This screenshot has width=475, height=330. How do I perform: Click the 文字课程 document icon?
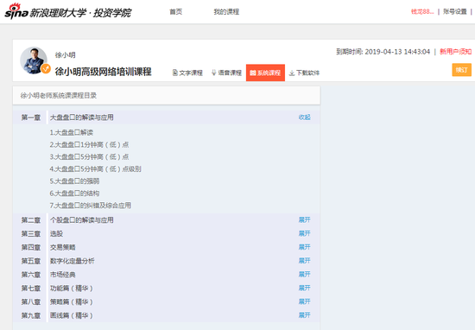[174, 73]
